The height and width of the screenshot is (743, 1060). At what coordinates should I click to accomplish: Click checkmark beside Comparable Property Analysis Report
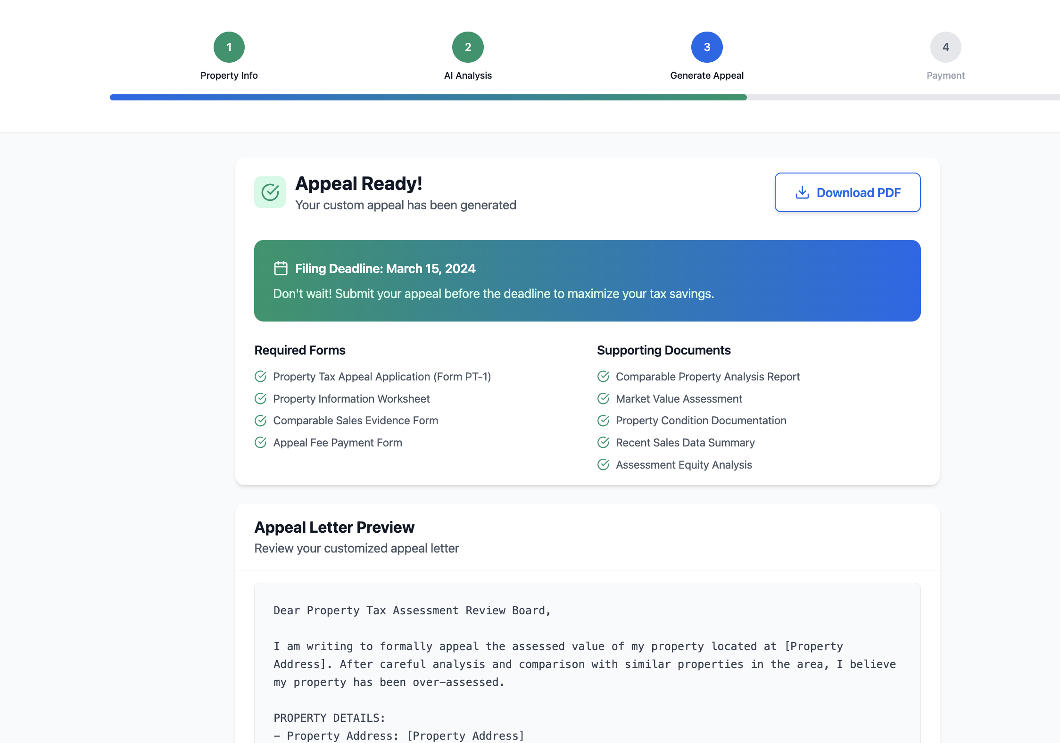point(603,376)
